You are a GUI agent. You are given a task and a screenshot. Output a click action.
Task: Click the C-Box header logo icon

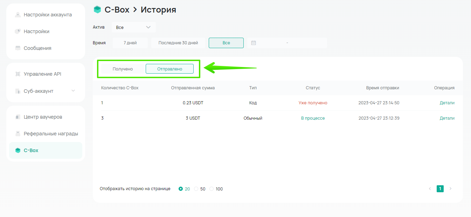point(97,10)
